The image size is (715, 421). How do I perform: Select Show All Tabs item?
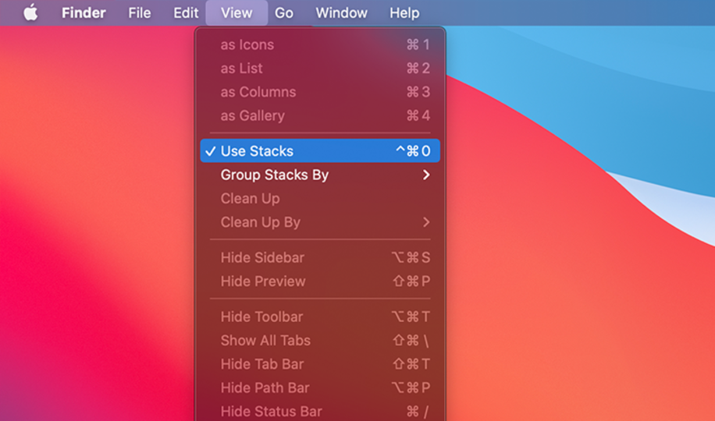point(320,341)
